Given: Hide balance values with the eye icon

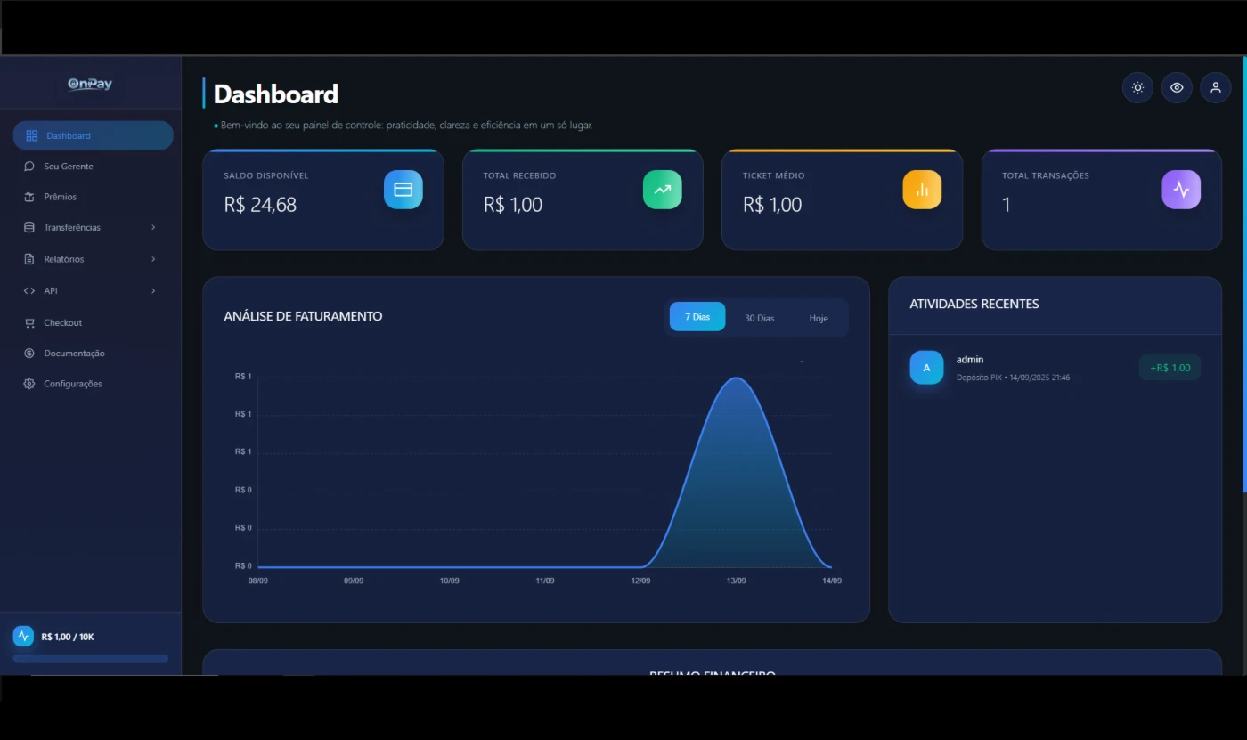Looking at the screenshot, I should point(1177,87).
